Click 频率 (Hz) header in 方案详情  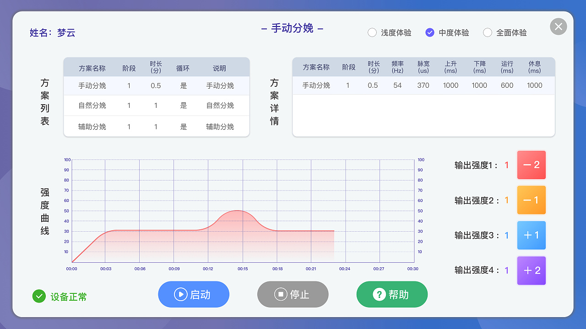click(x=397, y=67)
